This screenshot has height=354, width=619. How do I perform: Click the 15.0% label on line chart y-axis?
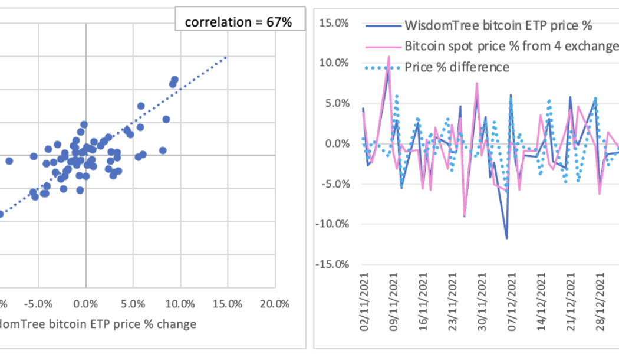pyautogui.click(x=334, y=22)
